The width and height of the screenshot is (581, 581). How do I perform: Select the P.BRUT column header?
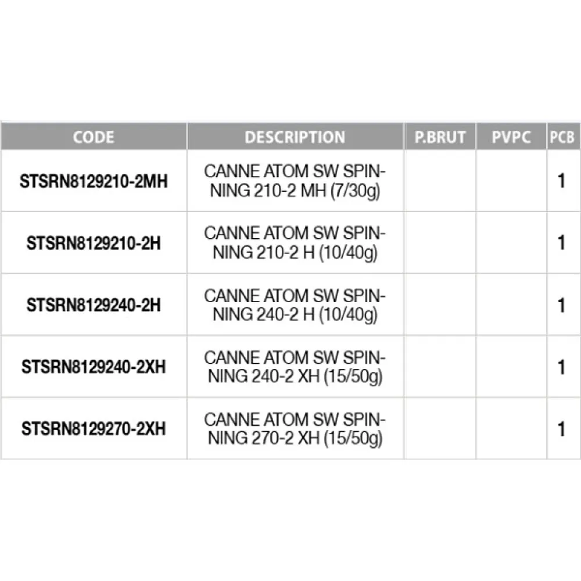440,137
